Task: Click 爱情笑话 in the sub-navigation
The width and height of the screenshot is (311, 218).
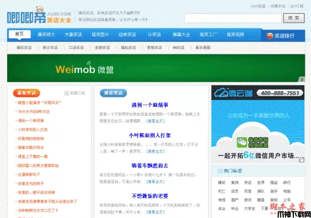Action: (x=154, y=48)
